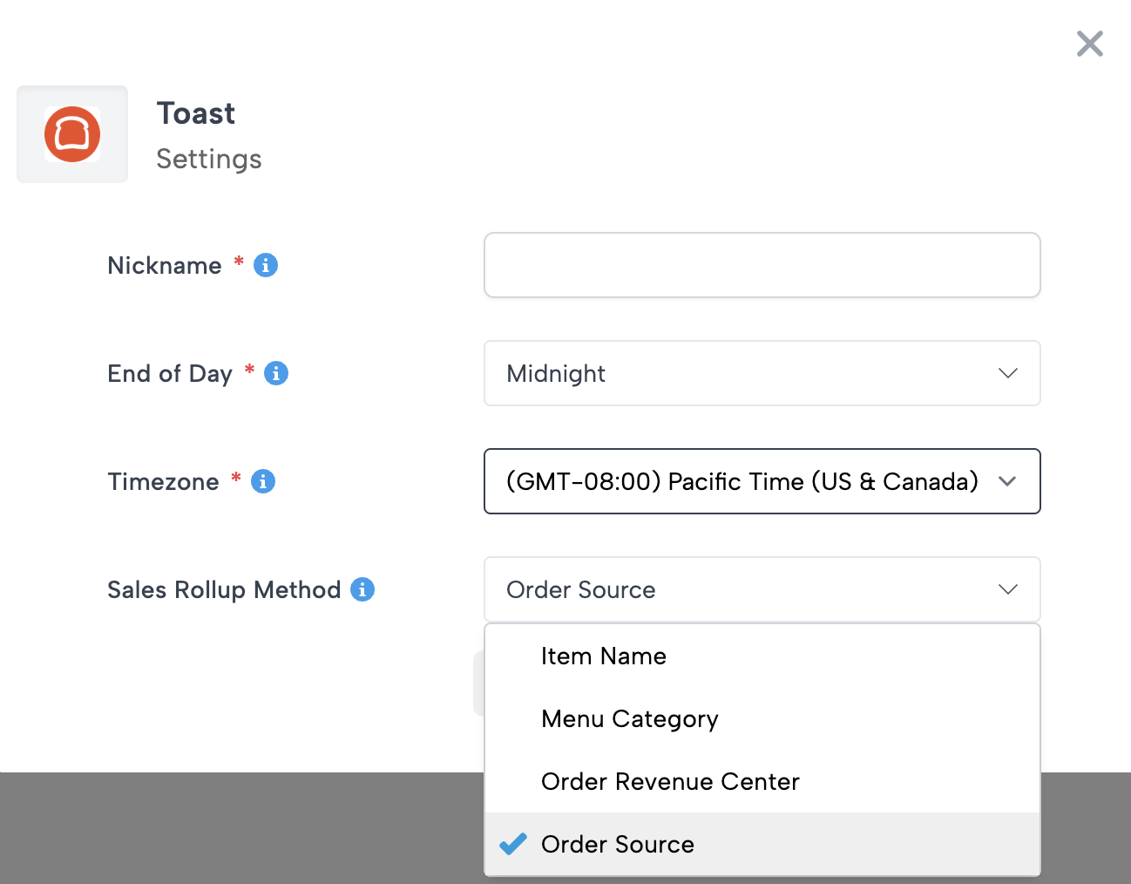Click the Timezone field label
This screenshot has width=1131, height=884.
point(163,481)
